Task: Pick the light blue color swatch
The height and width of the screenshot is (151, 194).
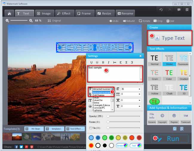Action: 91,138
